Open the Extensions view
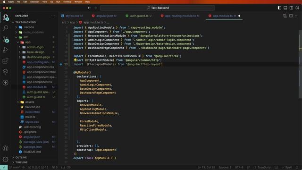The height and width of the screenshot is (170, 302). [5, 61]
